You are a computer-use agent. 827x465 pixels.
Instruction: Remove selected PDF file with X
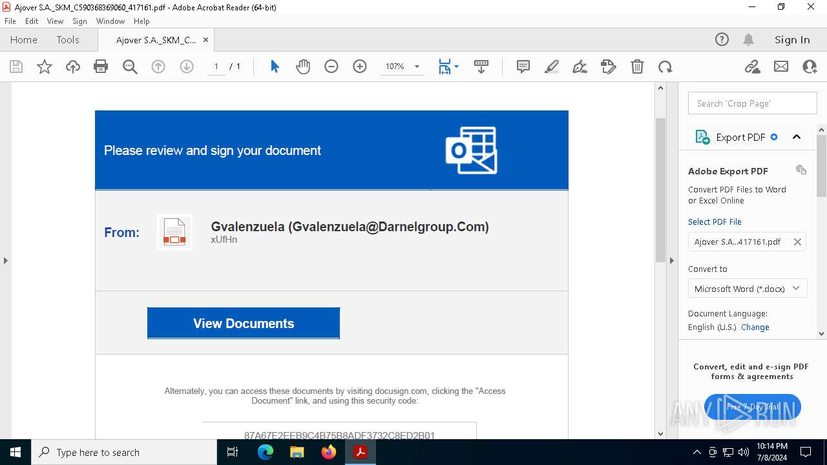pos(797,242)
